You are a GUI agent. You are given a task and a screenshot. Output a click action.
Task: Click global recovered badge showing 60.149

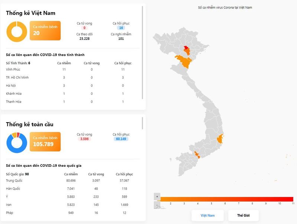click(x=121, y=139)
